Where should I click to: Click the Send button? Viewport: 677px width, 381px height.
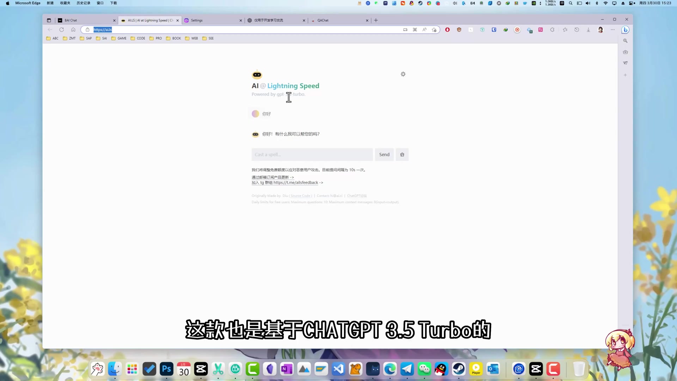pos(384,155)
